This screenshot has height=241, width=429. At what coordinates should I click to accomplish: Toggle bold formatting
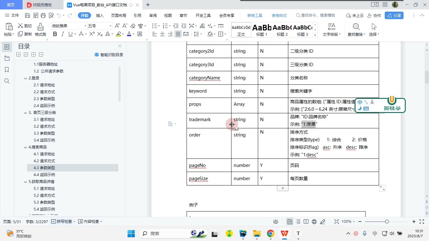click(55, 34)
